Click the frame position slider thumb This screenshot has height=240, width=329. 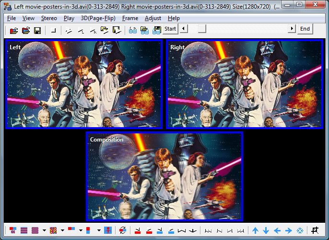(202, 29)
